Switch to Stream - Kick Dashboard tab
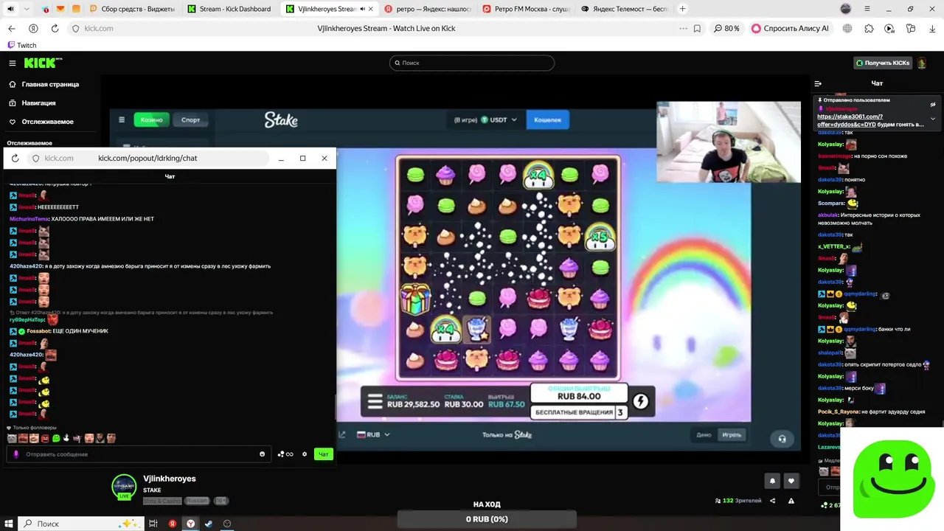Image resolution: width=944 pixels, height=531 pixels. pyautogui.click(x=230, y=9)
